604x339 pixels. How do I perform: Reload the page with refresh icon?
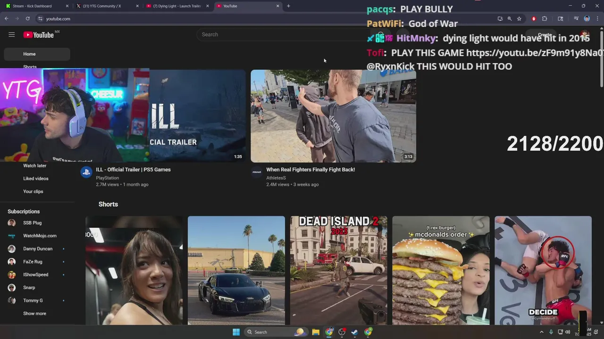point(28,18)
